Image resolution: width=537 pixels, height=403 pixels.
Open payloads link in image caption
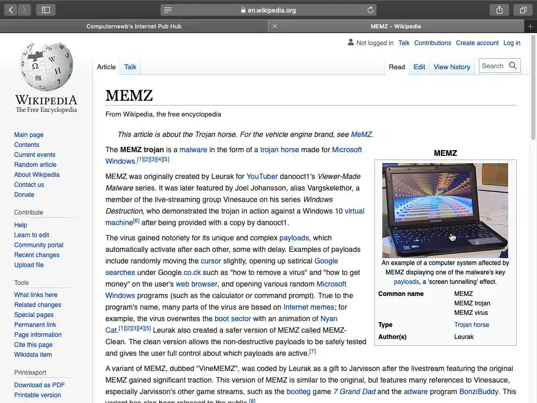(406, 282)
